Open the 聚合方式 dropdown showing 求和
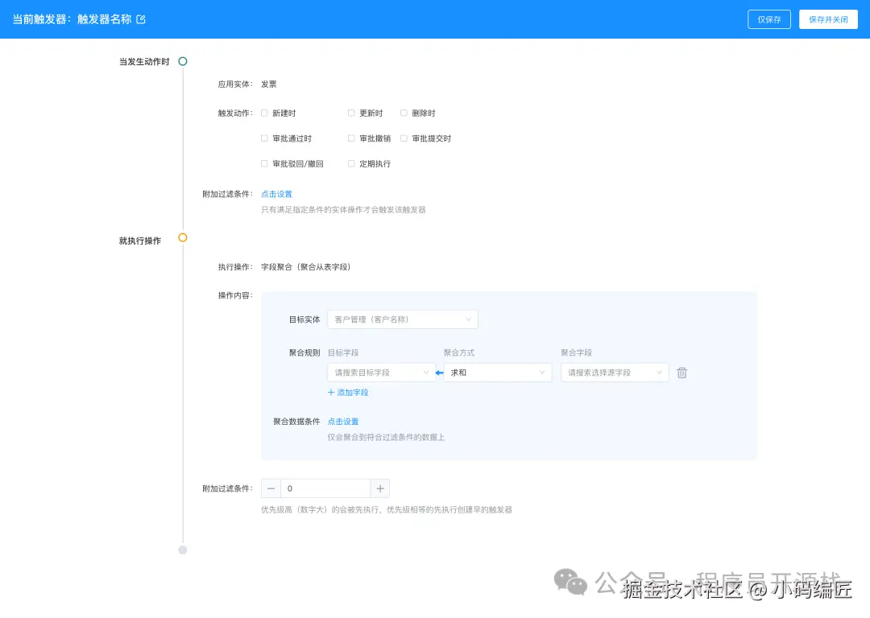870x618 pixels. tap(497, 373)
